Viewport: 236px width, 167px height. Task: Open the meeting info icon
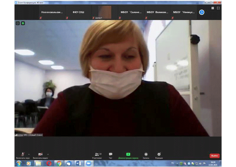[x=18, y=23]
